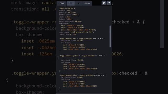Click the 'display: flex;' line
This screenshot has width=168, height=94.
[x=65, y=10]
